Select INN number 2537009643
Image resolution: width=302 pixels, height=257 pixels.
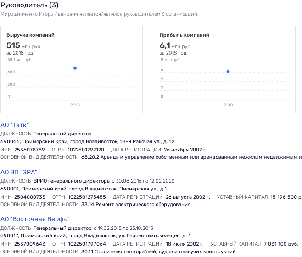click(30, 244)
